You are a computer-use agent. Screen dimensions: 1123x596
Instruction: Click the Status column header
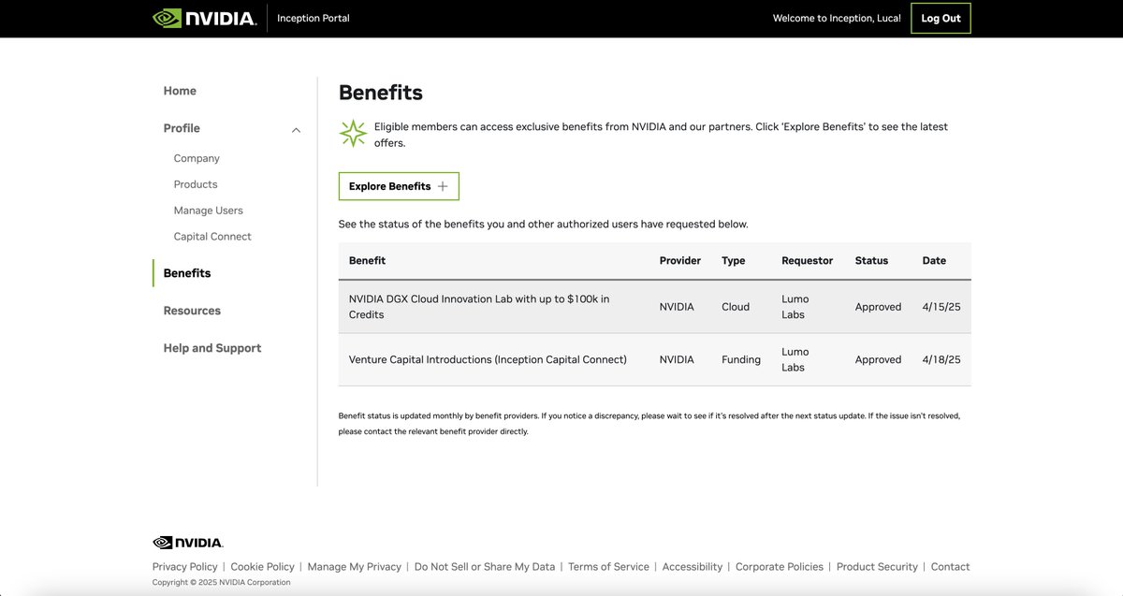click(871, 261)
